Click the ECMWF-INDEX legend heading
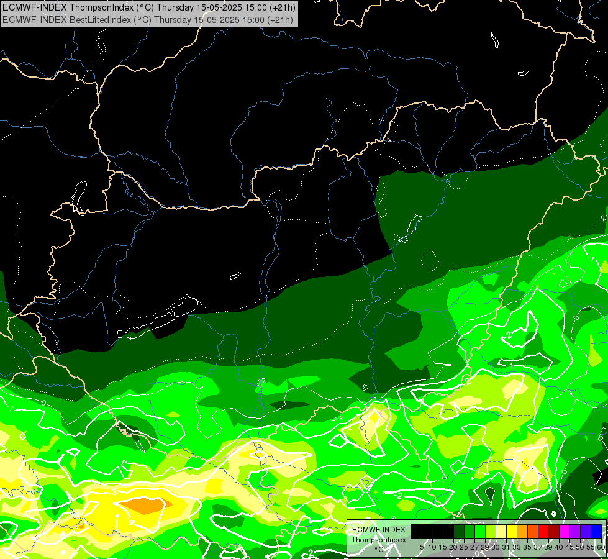The width and height of the screenshot is (608, 559). click(x=379, y=530)
